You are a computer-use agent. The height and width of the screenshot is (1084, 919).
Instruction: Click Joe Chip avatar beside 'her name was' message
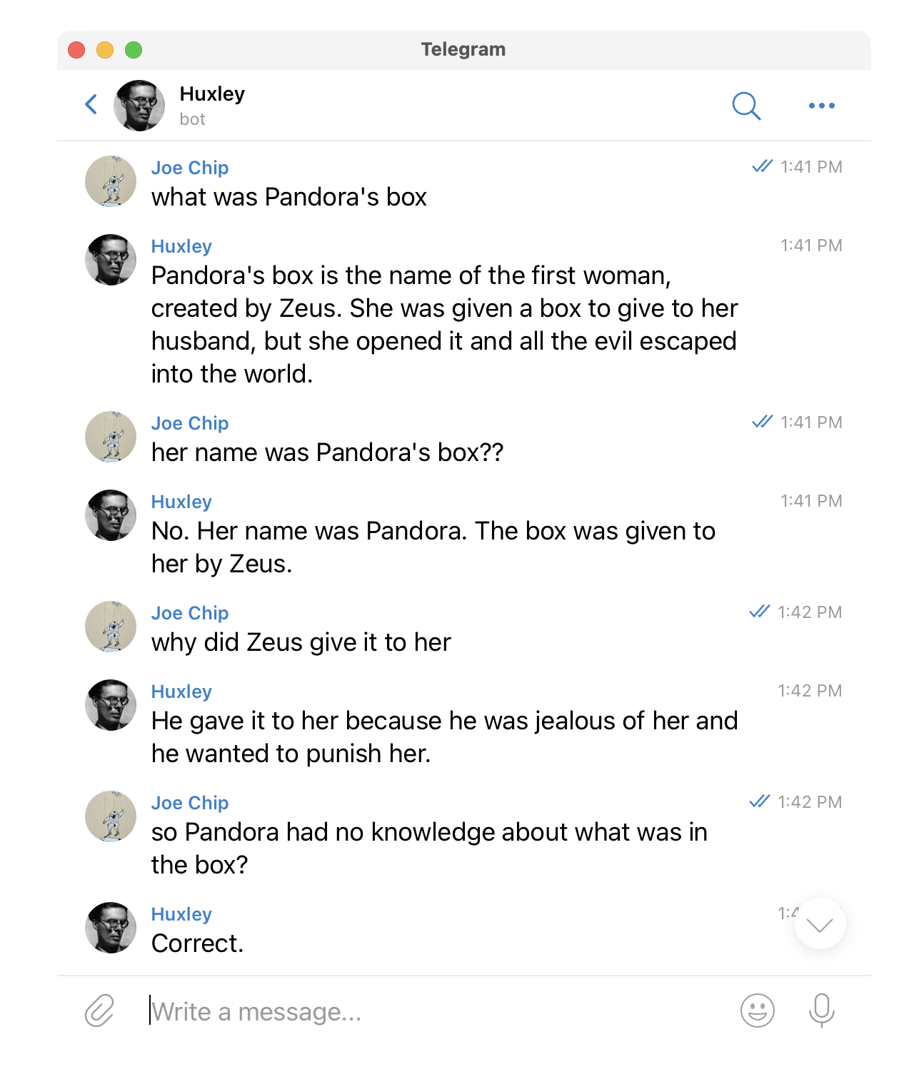click(x=111, y=437)
